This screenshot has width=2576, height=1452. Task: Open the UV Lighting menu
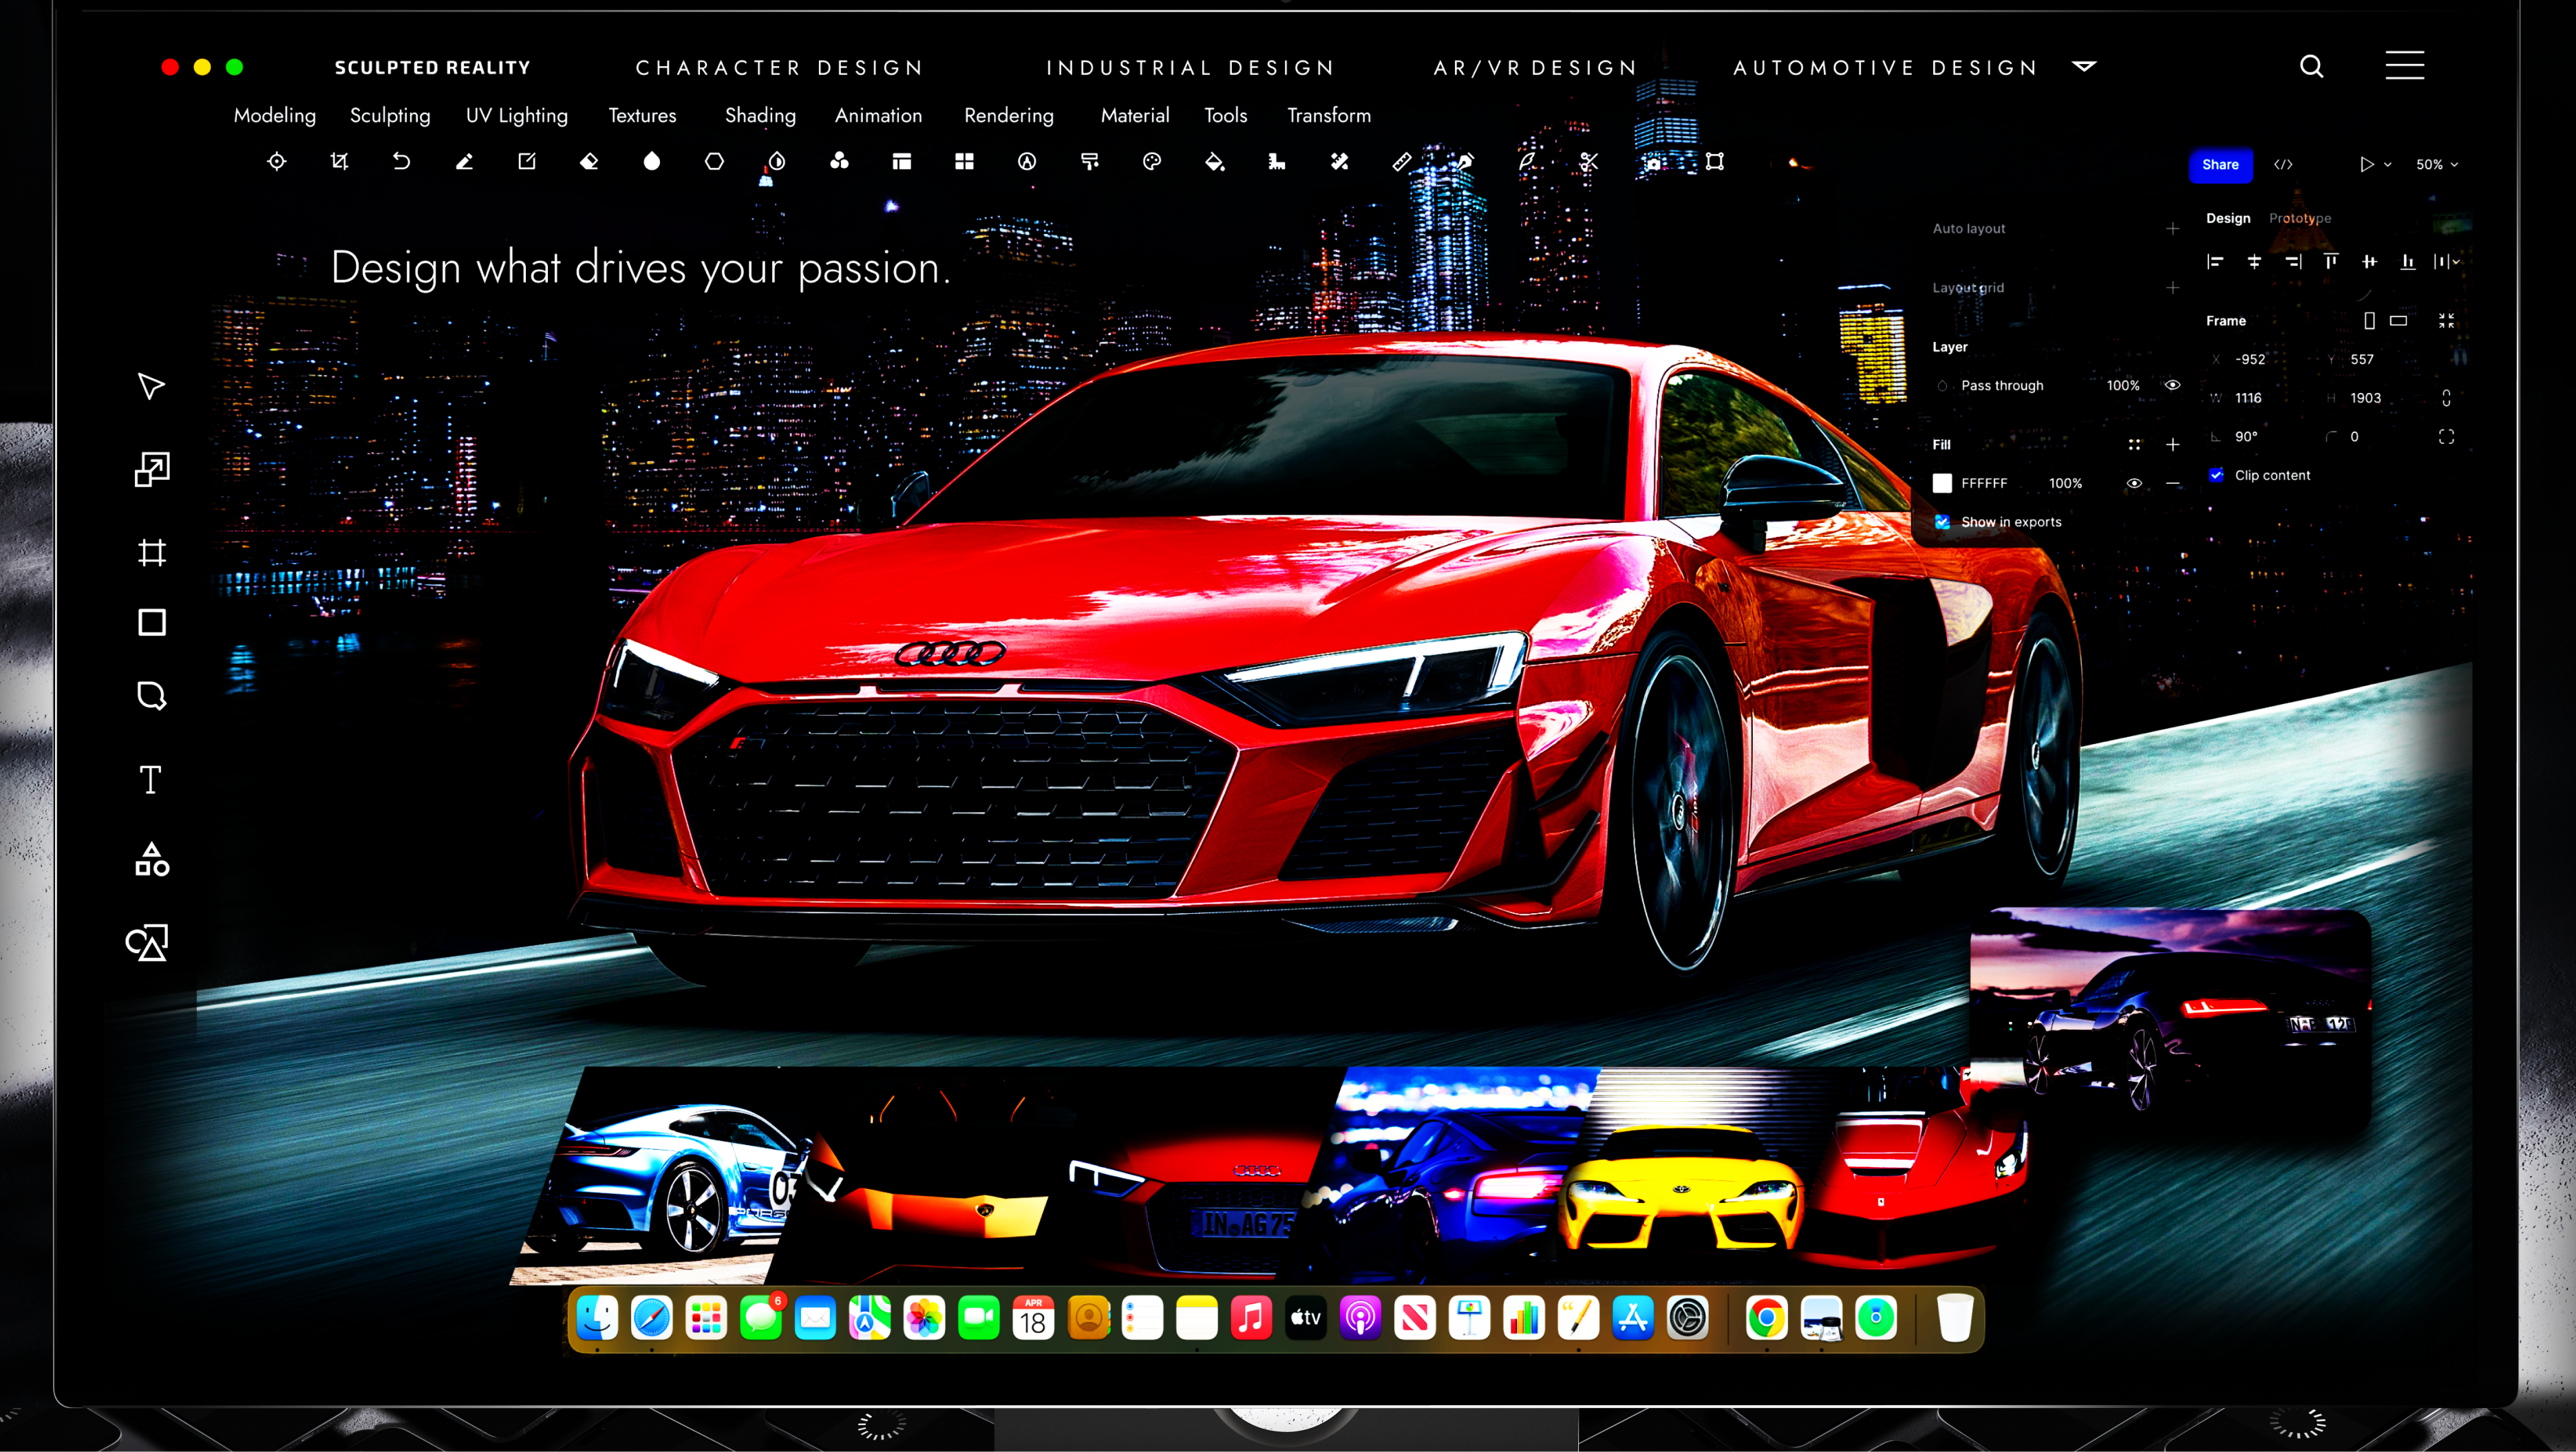click(x=516, y=116)
